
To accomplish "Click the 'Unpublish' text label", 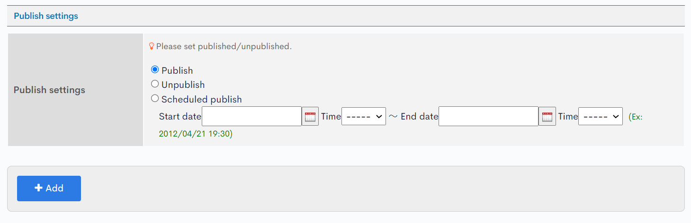I will 183,85.
